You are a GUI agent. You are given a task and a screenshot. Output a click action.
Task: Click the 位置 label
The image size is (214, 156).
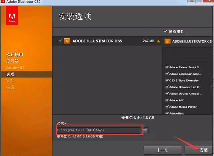[x=62, y=123]
